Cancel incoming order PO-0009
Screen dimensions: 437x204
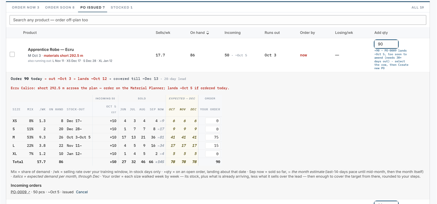pos(82,192)
